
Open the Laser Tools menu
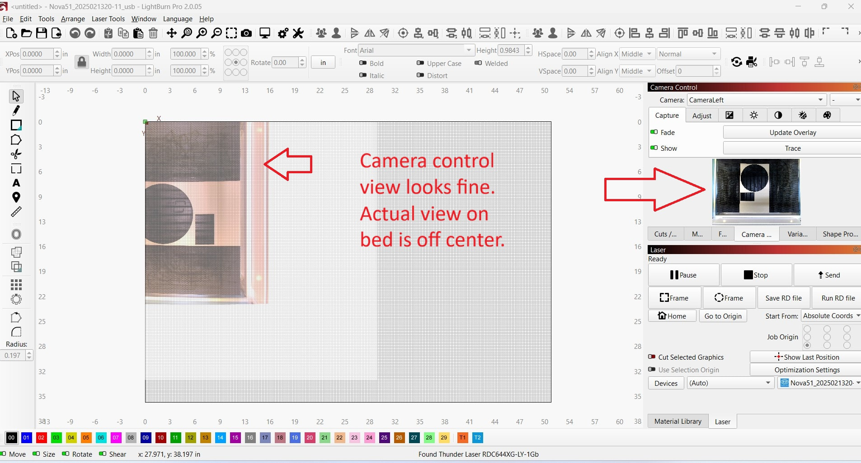coord(108,19)
